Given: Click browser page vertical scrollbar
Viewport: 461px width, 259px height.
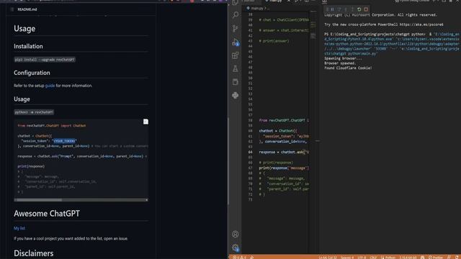Looking at the screenshot, I should (x=228, y=161).
